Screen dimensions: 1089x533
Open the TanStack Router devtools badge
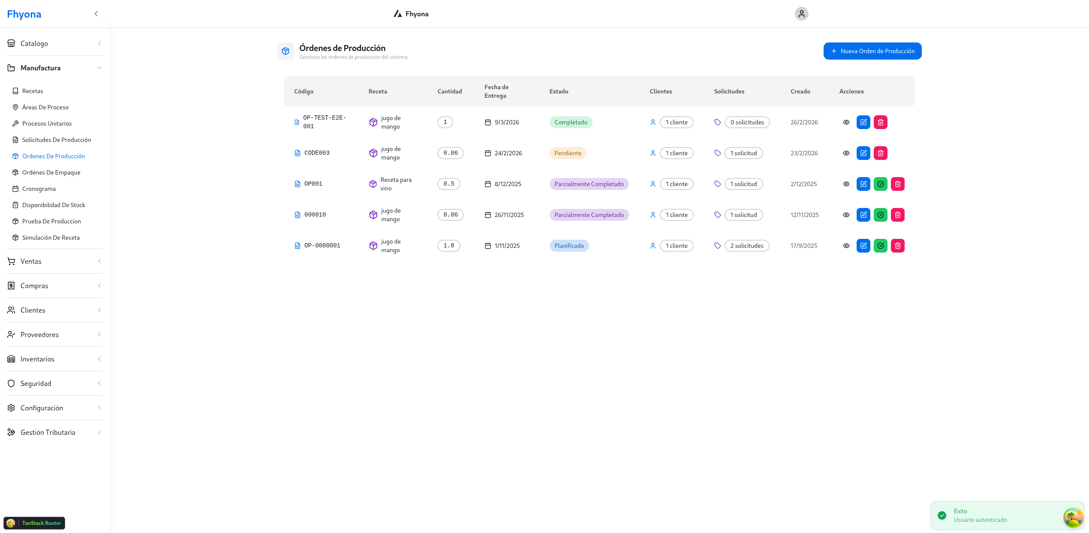click(34, 523)
